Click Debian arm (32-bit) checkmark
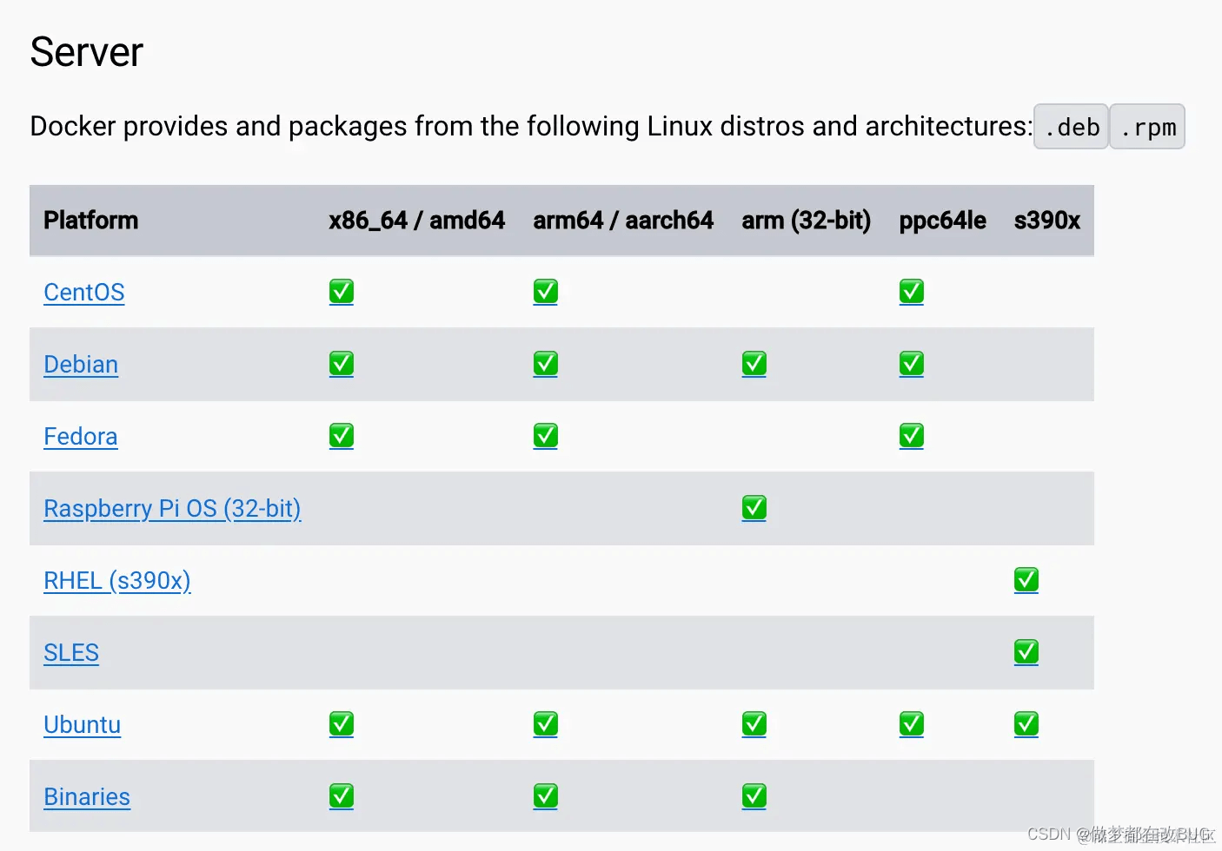Viewport: 1222px width, 851px height. point(754,364)
